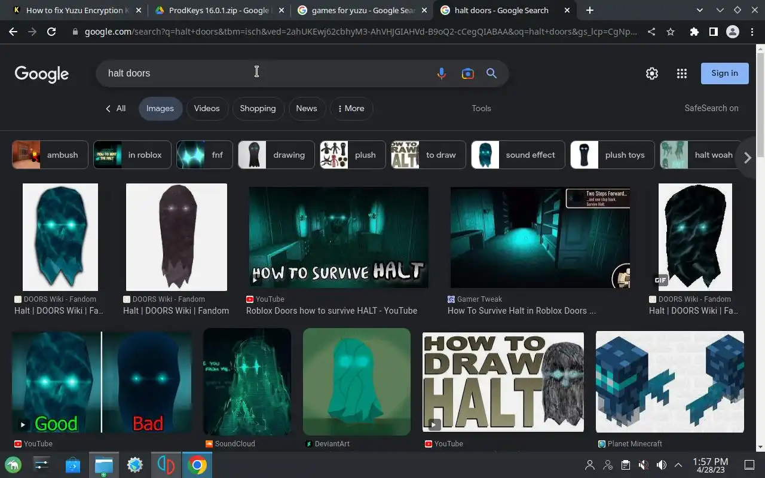Open the Chrome profile avatar
Image resolution: width=765 pixels, height=478 pixels.
733,32
